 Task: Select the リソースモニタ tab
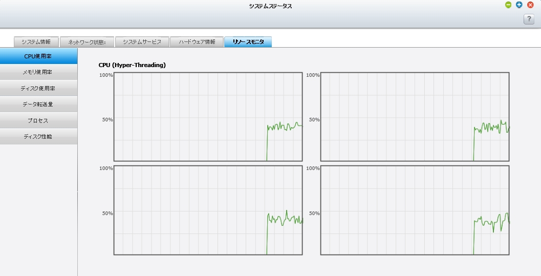pos(248,42)
